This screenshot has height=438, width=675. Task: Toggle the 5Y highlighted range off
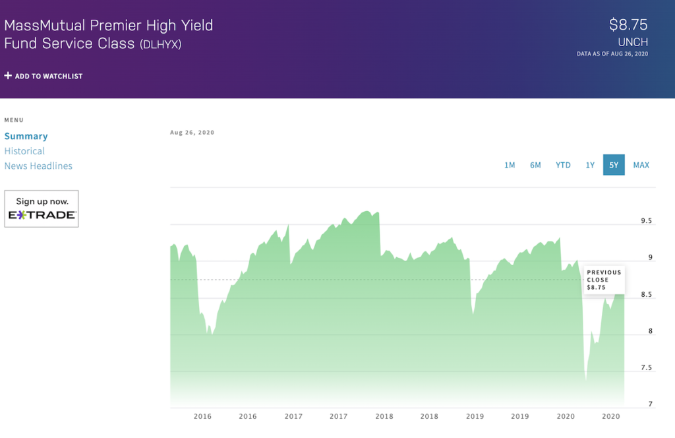[x=614, y=165]
